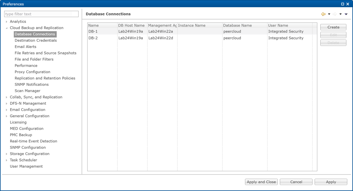Click the Delete button
The image size is (353, 191).
click(333, 43)
